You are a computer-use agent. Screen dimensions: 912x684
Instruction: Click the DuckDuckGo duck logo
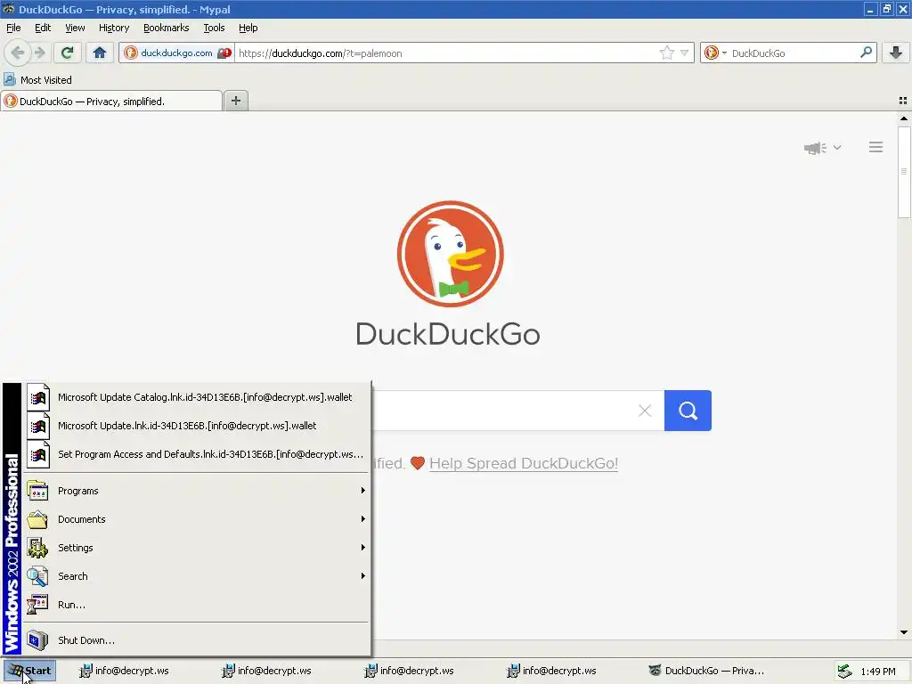tap(450, 254)
